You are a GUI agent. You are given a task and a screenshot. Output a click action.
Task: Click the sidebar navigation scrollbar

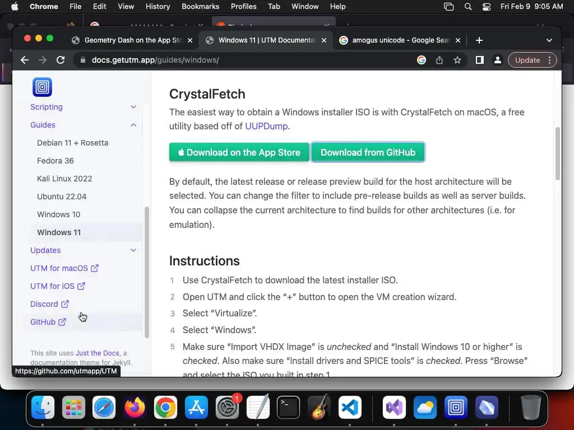(x=147, y=273)
